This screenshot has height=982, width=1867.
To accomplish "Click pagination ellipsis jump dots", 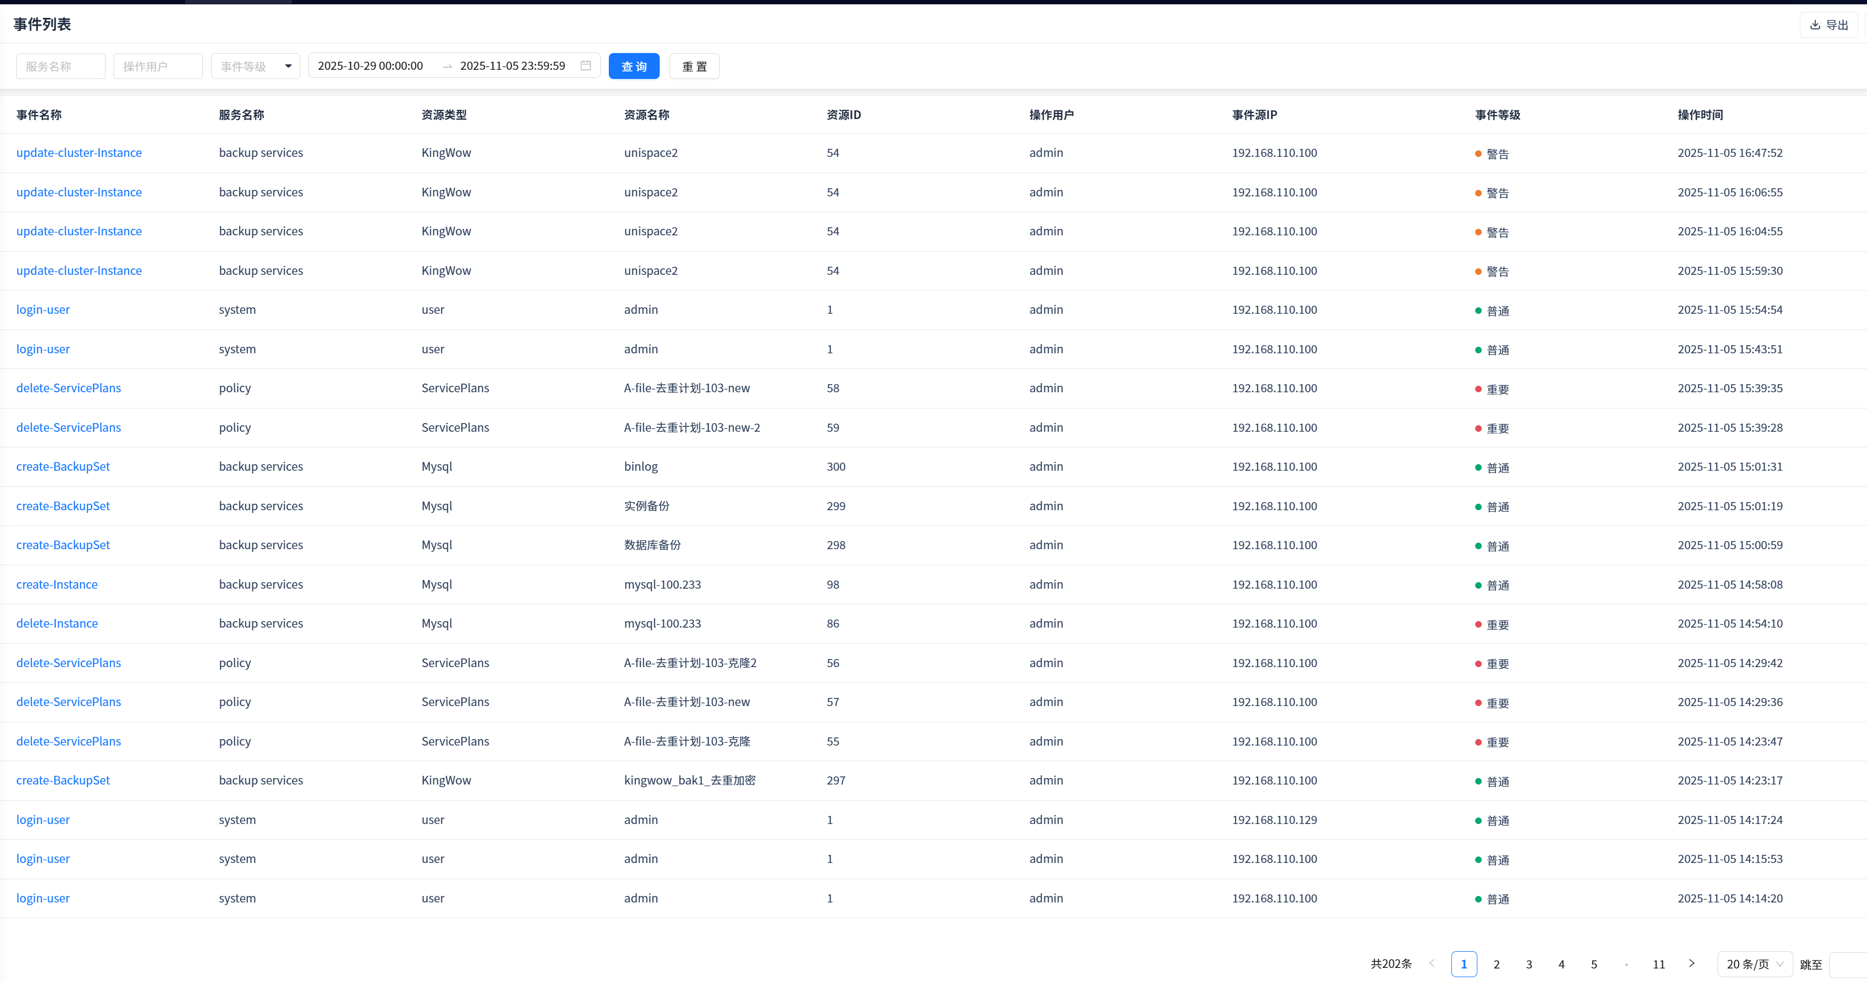I will (x=1626, y=965).
